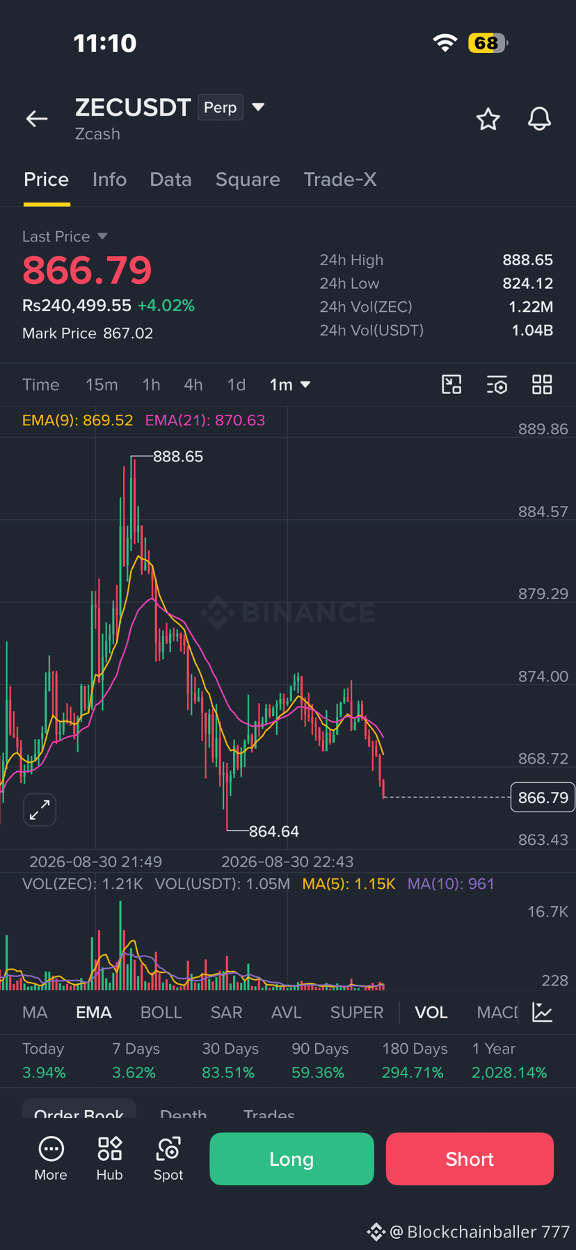Screen dimensions: 576x1250
Task: Open the grid layout icon
Action: (x=542, y=385)
